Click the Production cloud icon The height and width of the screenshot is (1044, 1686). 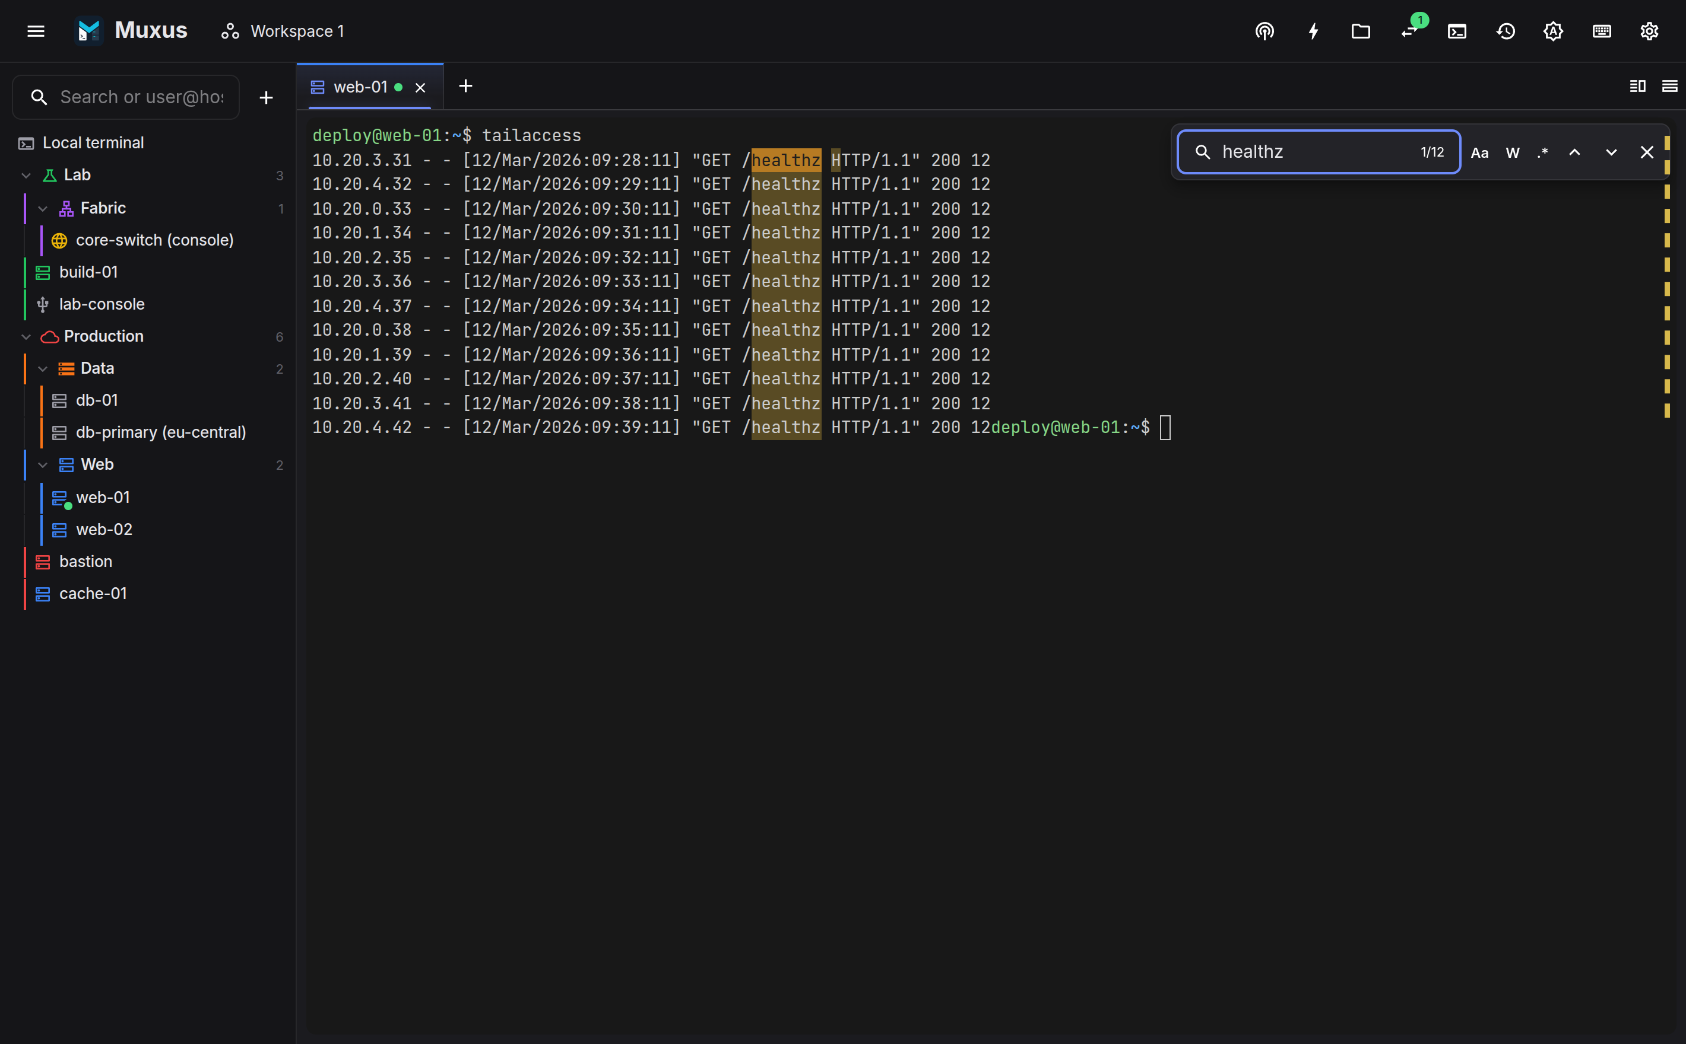coord(50,337)
